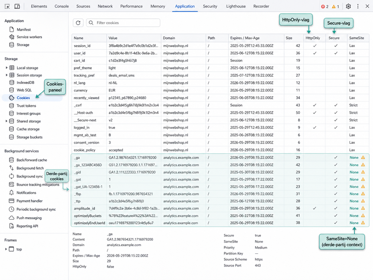Viewport: 373px width, 280px height.
Task: Click the Trust tokens icon
Action: point(12,106)
